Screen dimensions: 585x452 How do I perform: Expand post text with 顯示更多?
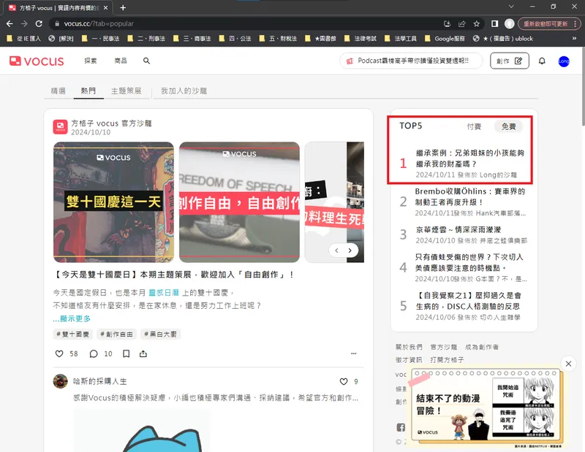[x=72, y=318]
